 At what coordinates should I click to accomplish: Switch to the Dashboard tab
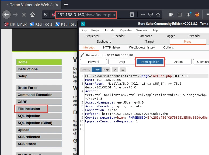point(104,42)
